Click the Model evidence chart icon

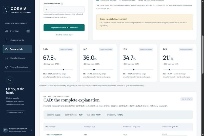(x=6, y=58)
